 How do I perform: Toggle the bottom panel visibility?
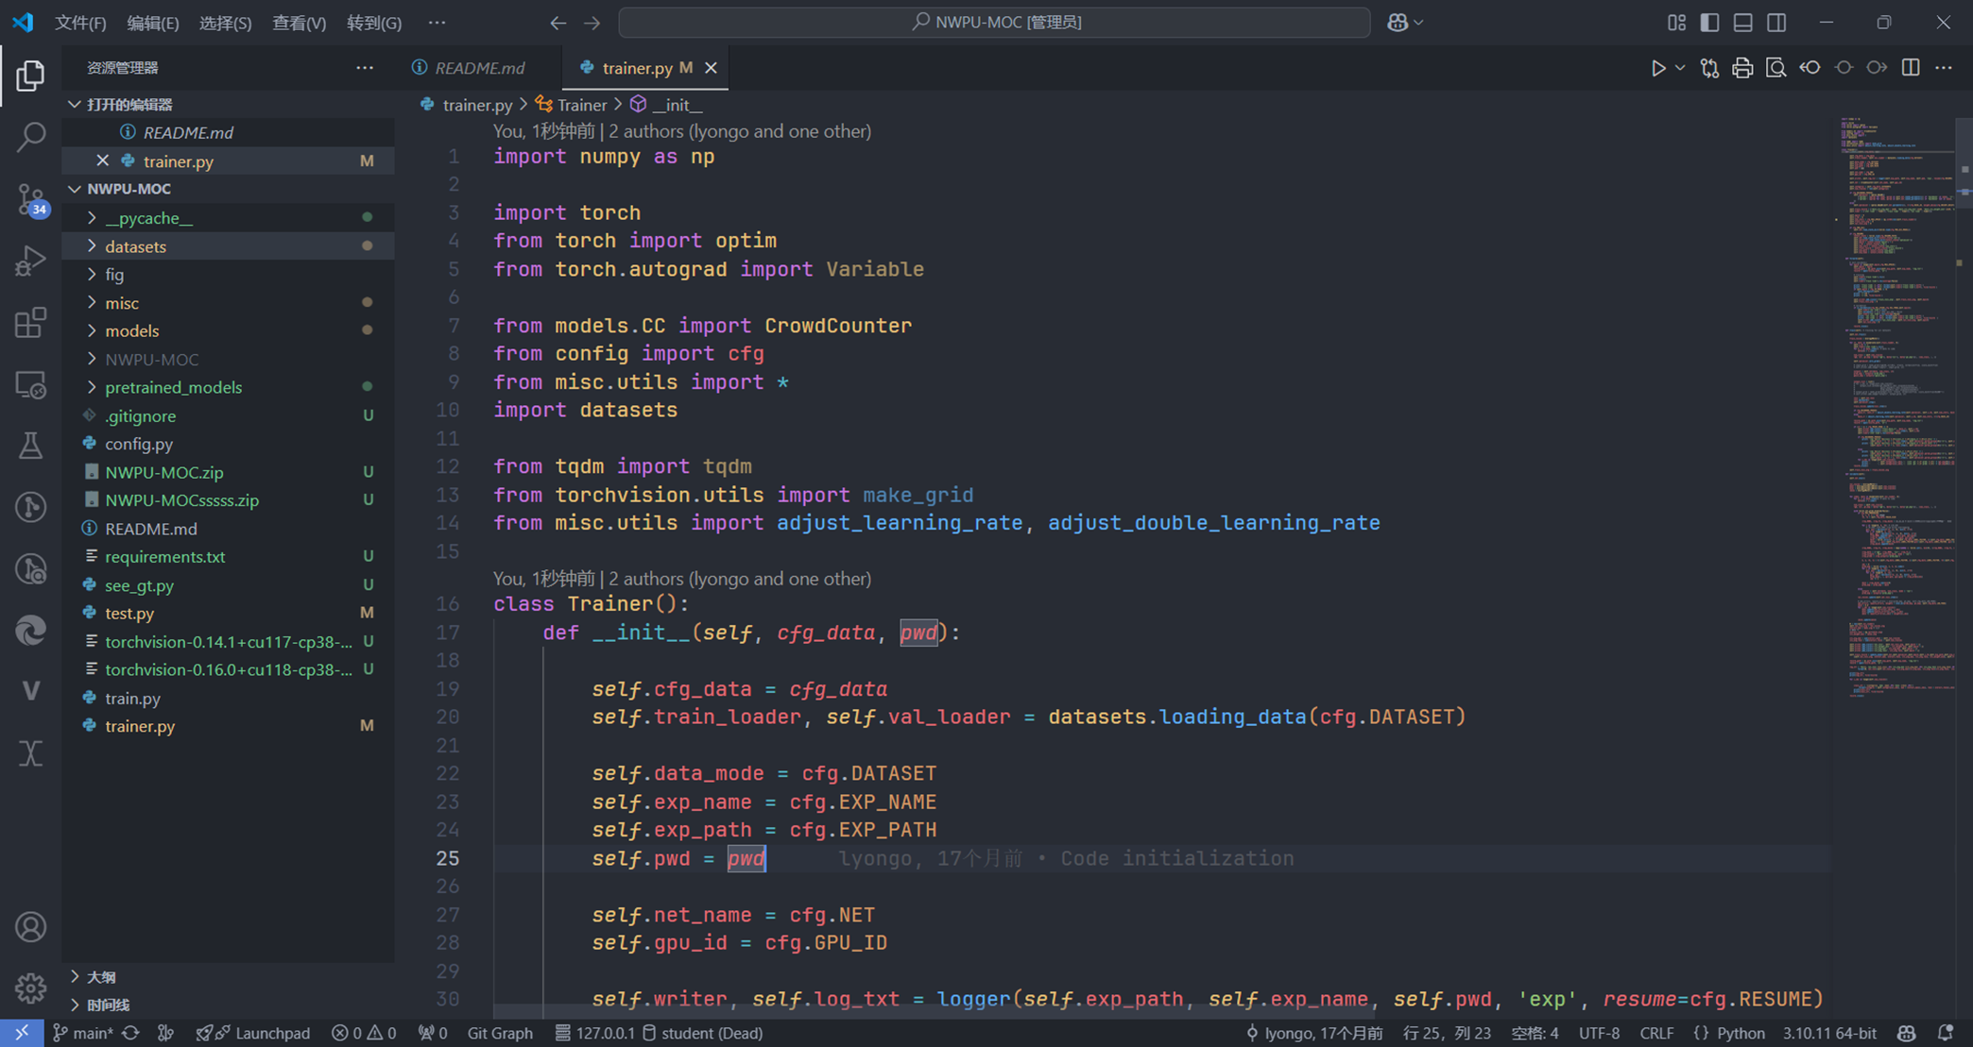coord(1743,23)
